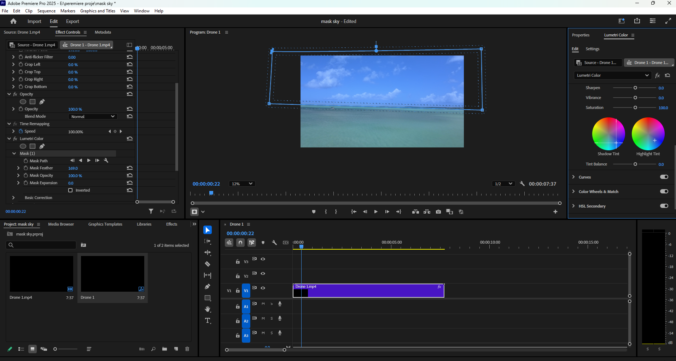Open Timeline display settings wrench
The width and height of the screenshot is (676, 361).
click(x=274, y=243)
